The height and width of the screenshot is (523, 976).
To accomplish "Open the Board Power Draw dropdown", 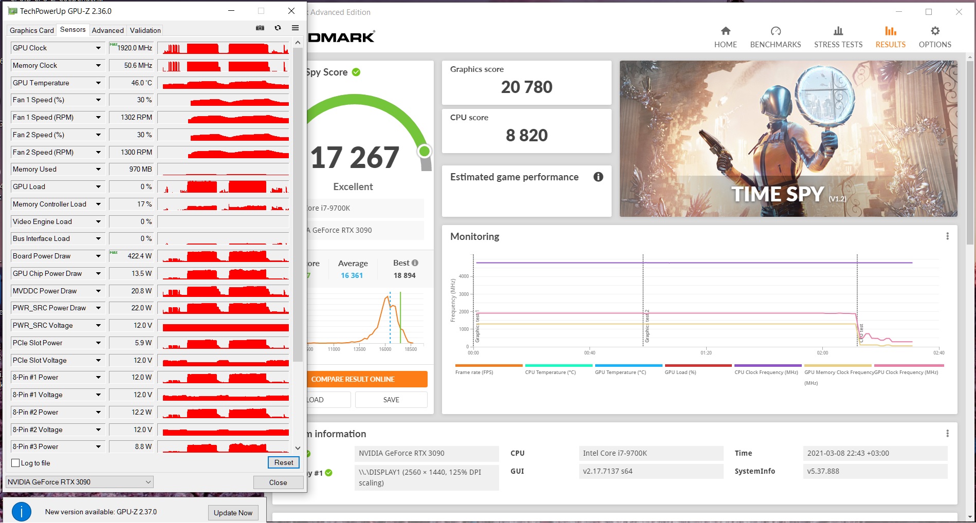I will pyautogui.click(x=98, y=256).
